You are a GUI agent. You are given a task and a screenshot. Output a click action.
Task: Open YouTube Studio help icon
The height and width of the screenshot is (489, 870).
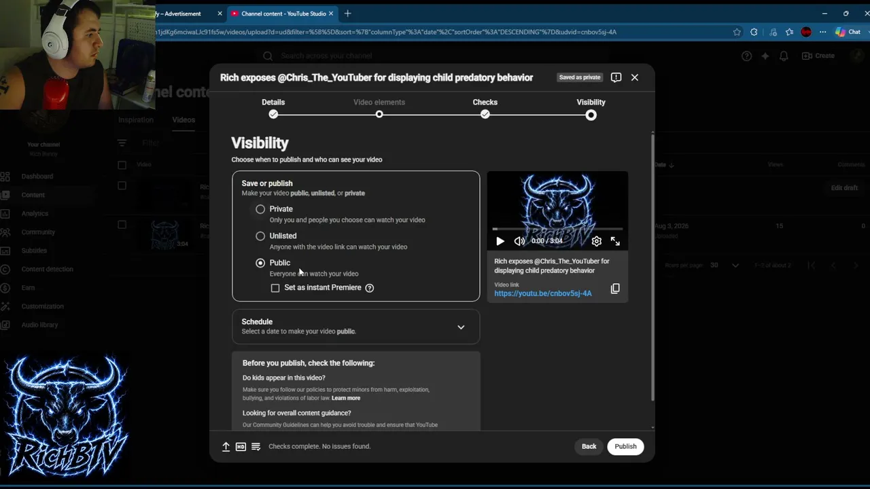point(746,56)
